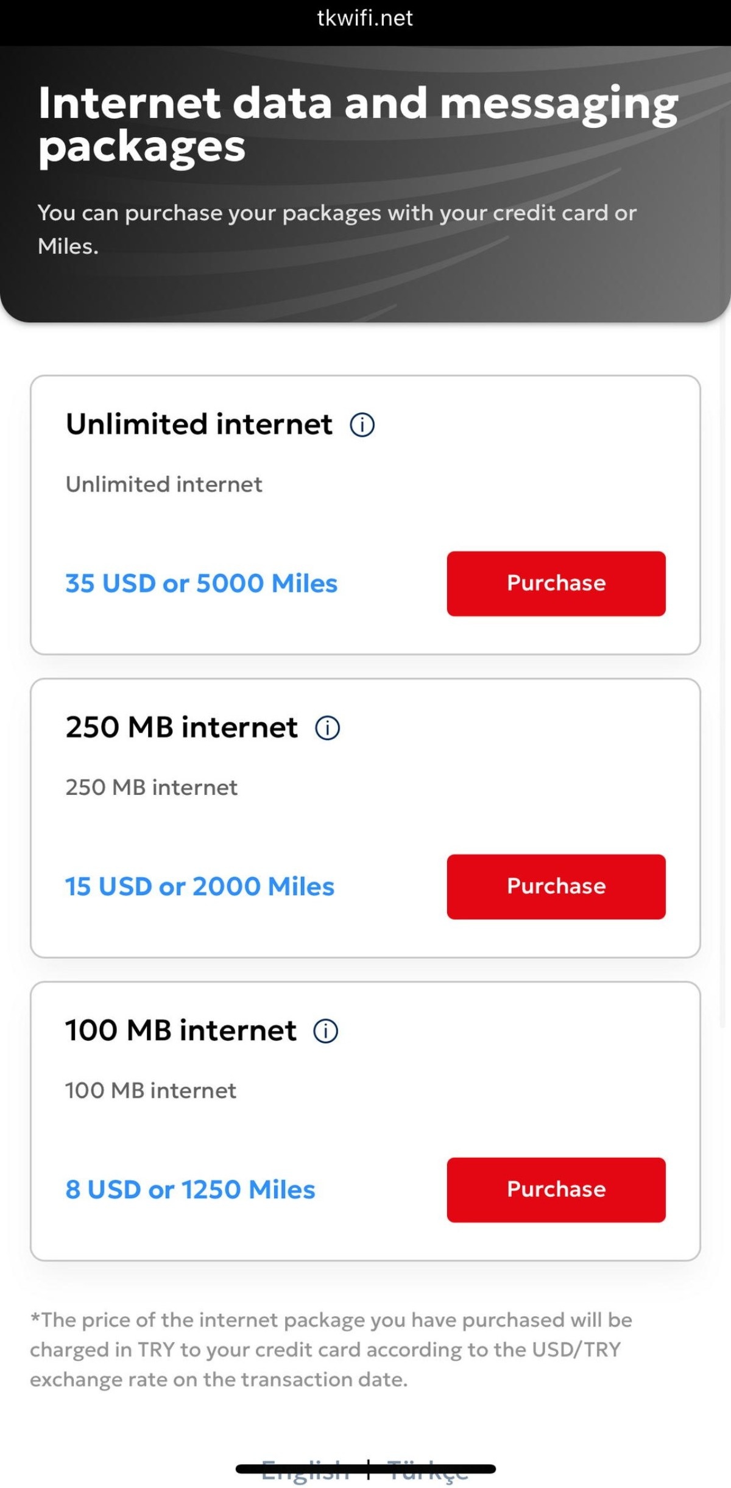Buy the 100 MB internet package
This screenshot has height=1488, width=731.
[556, 1190]
